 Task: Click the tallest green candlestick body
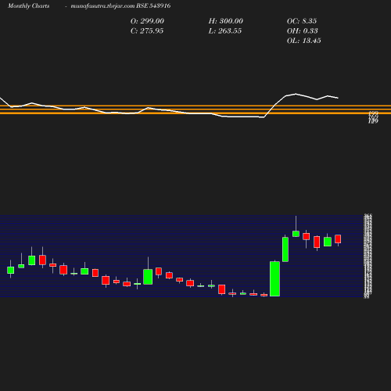point(274,278)
